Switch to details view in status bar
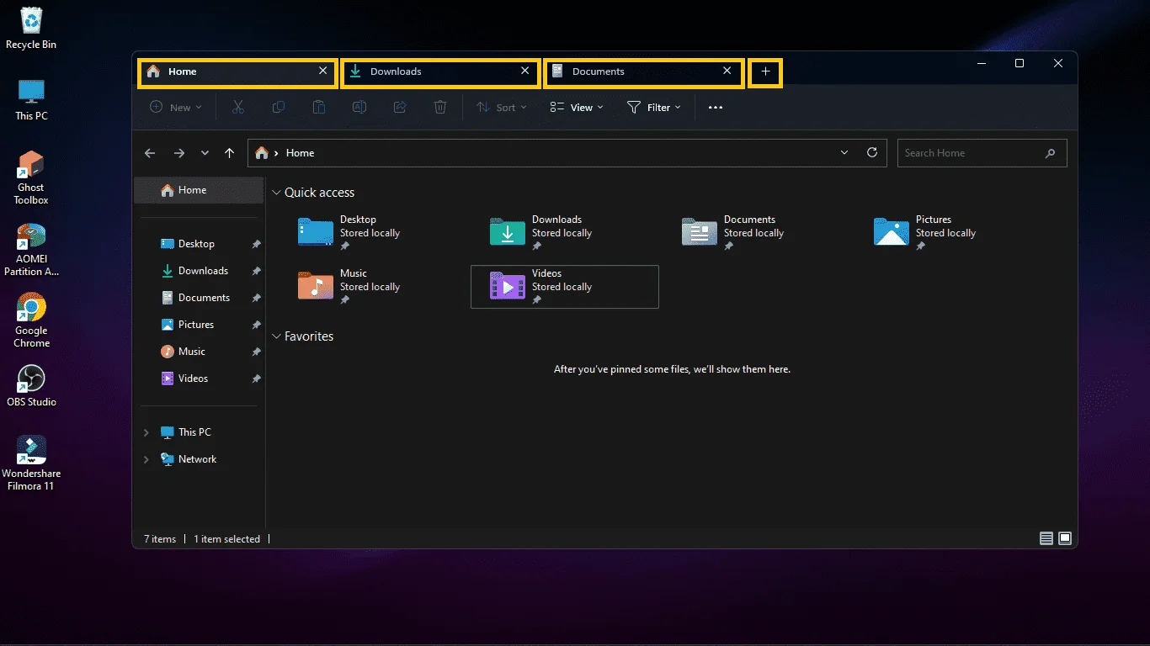Image resolution: width=1150 pixels, height=646 pixels. point(1046,538)
